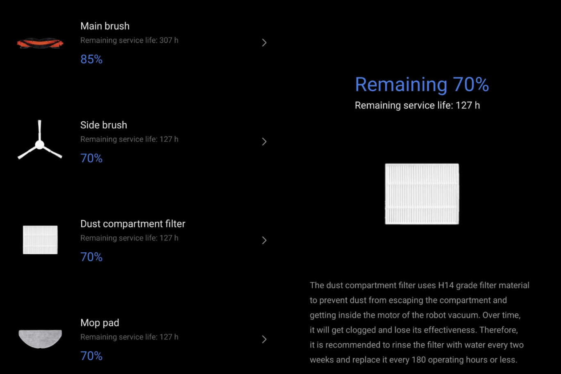Image resolution: width=561 pixels, height=374 pixels.
Task: Click the three-armed Side brush icon
Action: [40, 141]
